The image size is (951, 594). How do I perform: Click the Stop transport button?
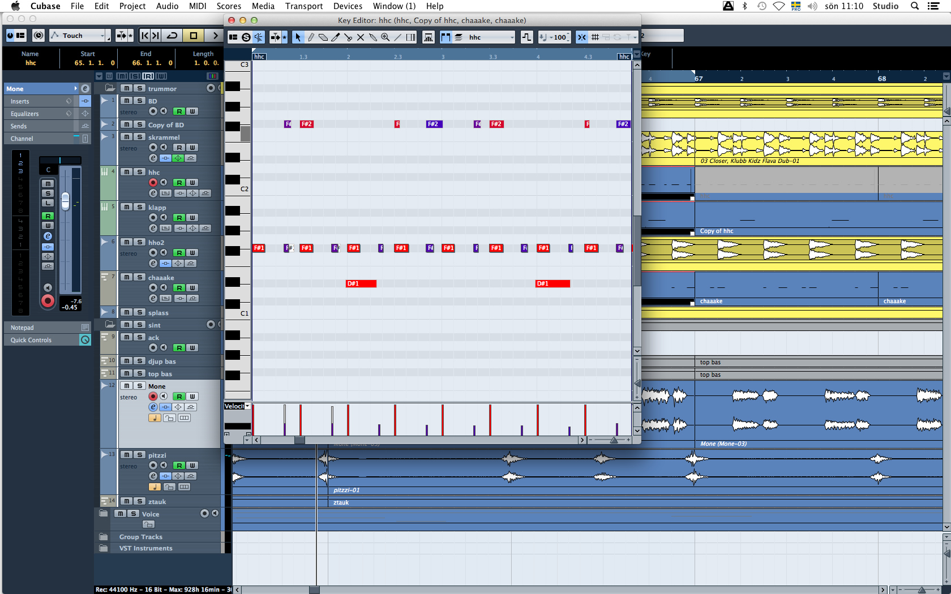pyautogui.click(x=194, y=36)
